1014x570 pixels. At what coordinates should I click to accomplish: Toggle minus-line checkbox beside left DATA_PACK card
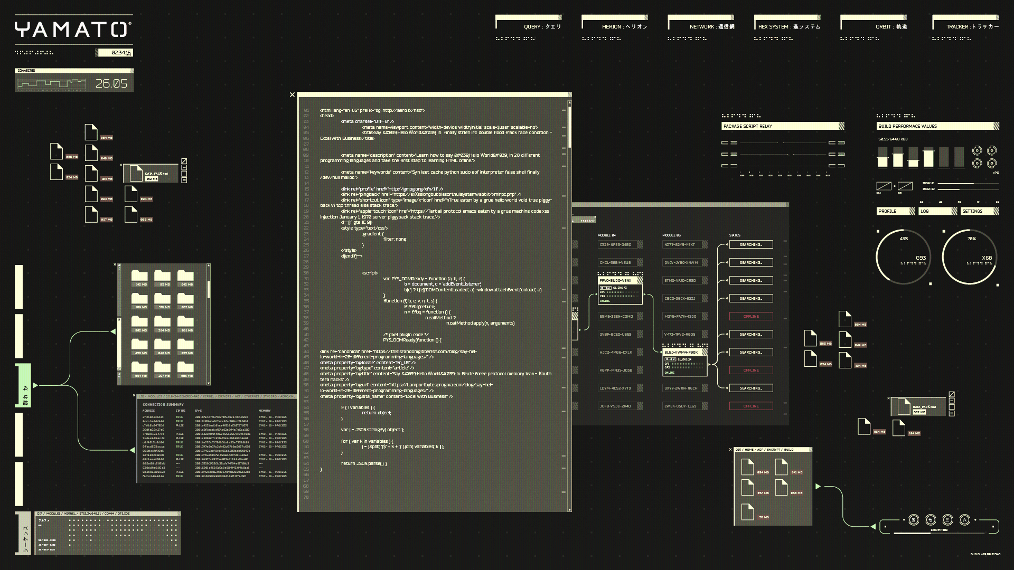[184, 168]
